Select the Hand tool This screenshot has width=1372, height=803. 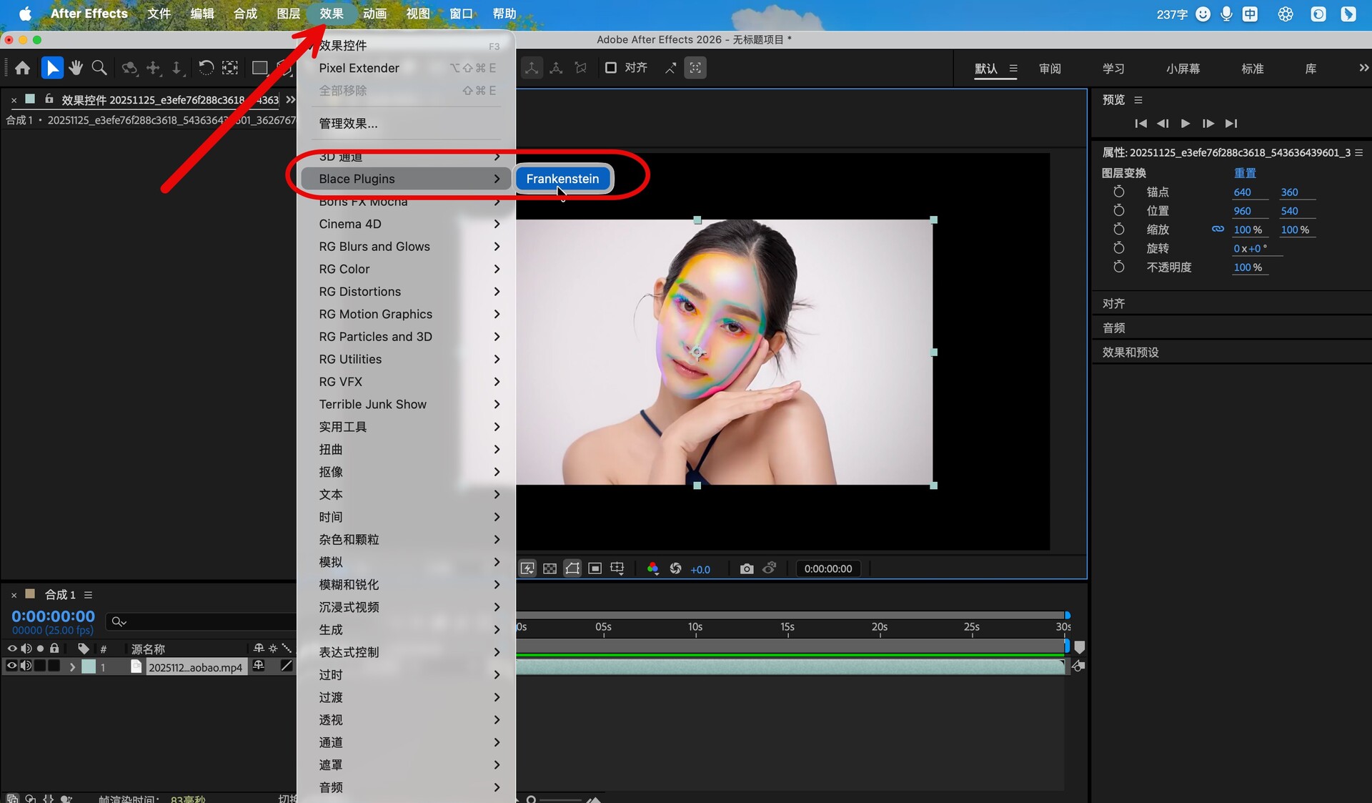click(x=76, y=68)
